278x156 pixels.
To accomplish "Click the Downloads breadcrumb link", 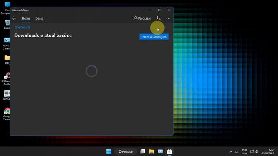I will coord(22,27).
